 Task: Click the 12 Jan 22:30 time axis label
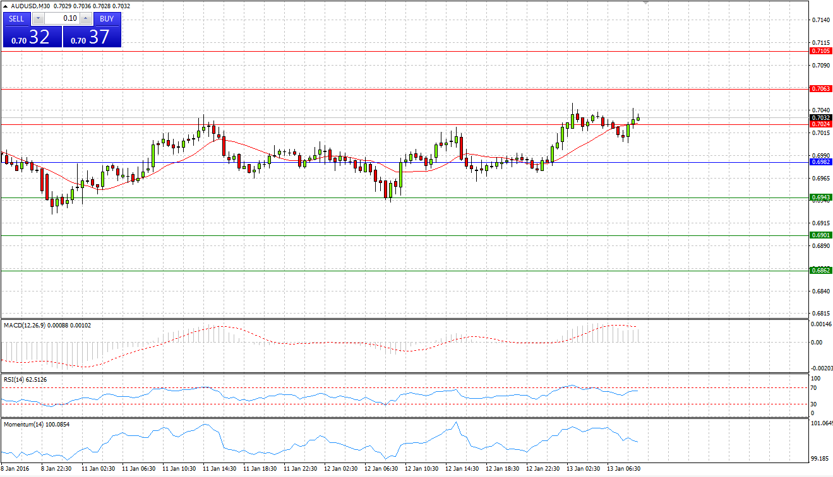(542, 469)
